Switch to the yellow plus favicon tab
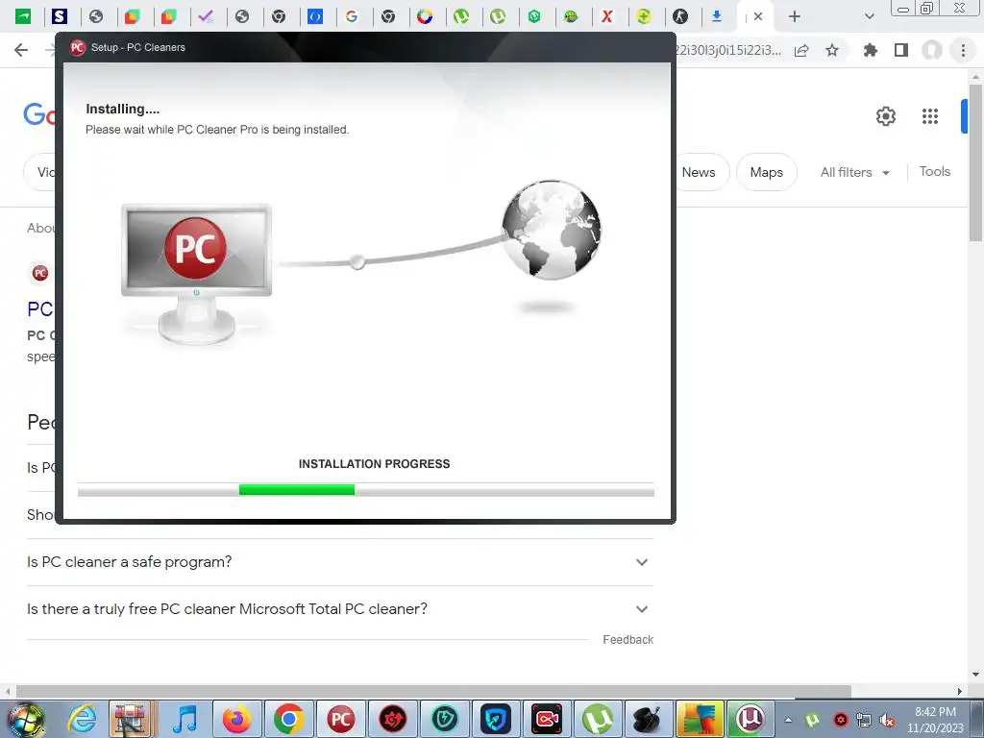This screenshot has width=984, height=738. tap(643, 16)
